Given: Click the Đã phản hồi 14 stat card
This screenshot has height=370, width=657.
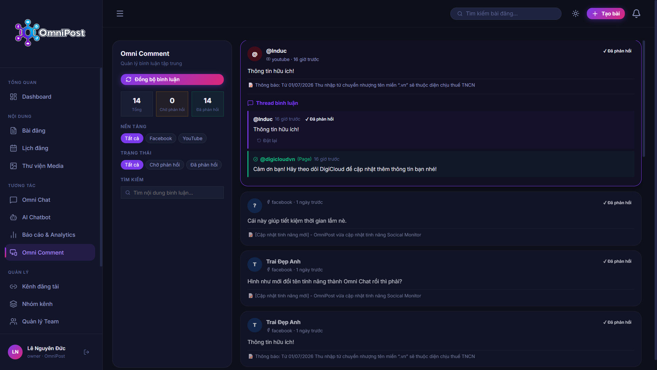Looking at the screenshot, I should pos(207,104).
